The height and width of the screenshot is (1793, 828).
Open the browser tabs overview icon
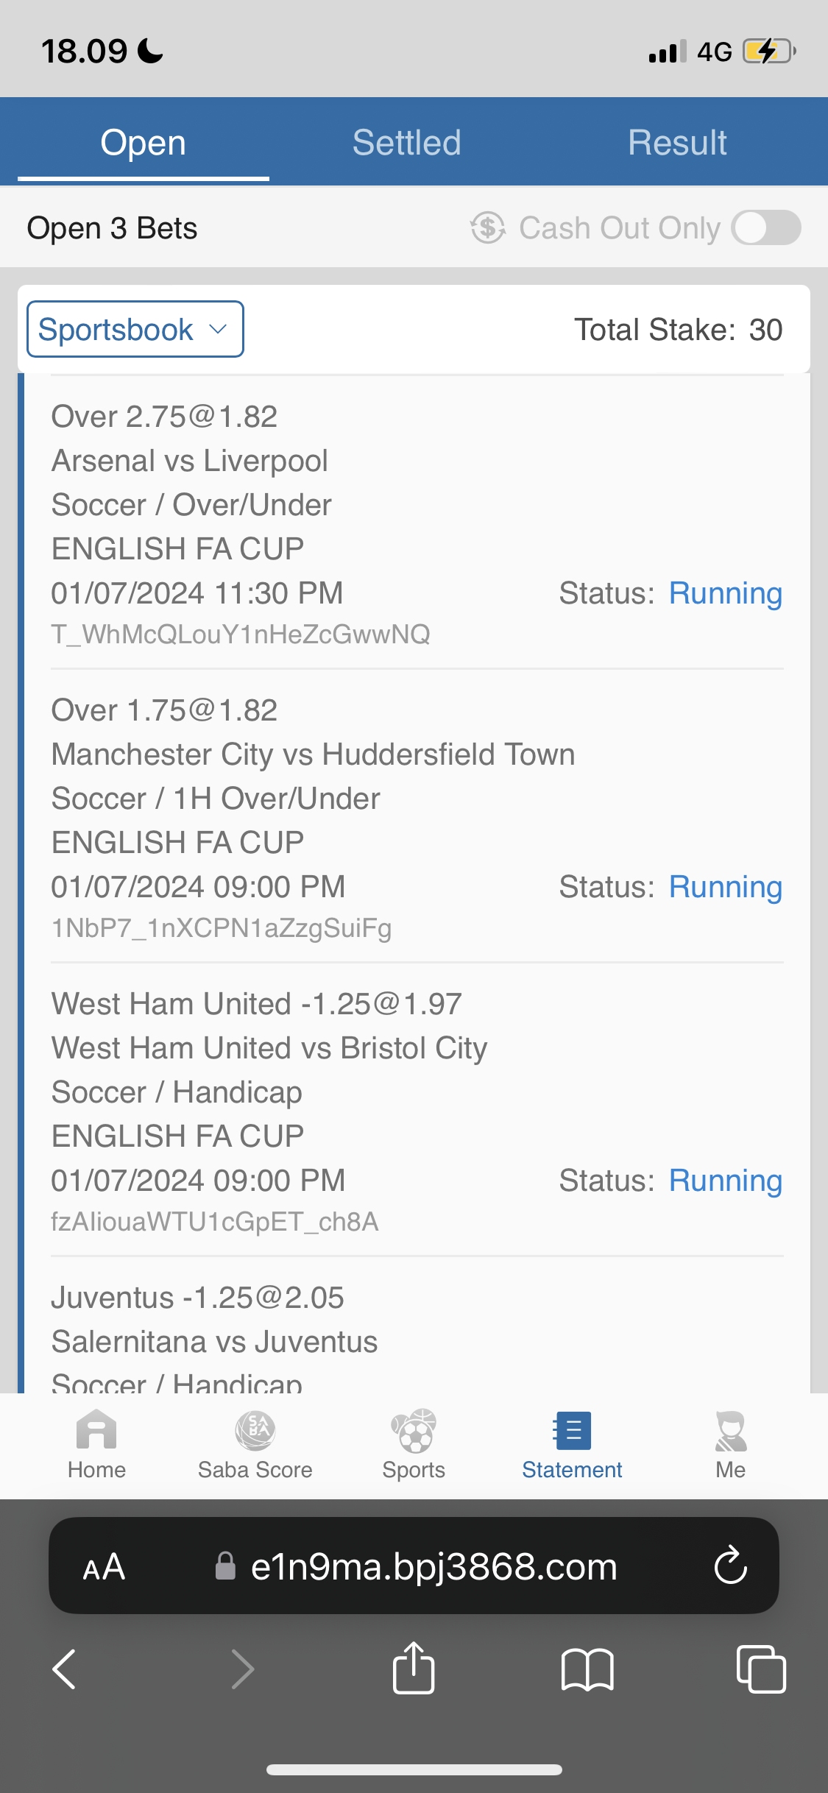click(760, 1669)
